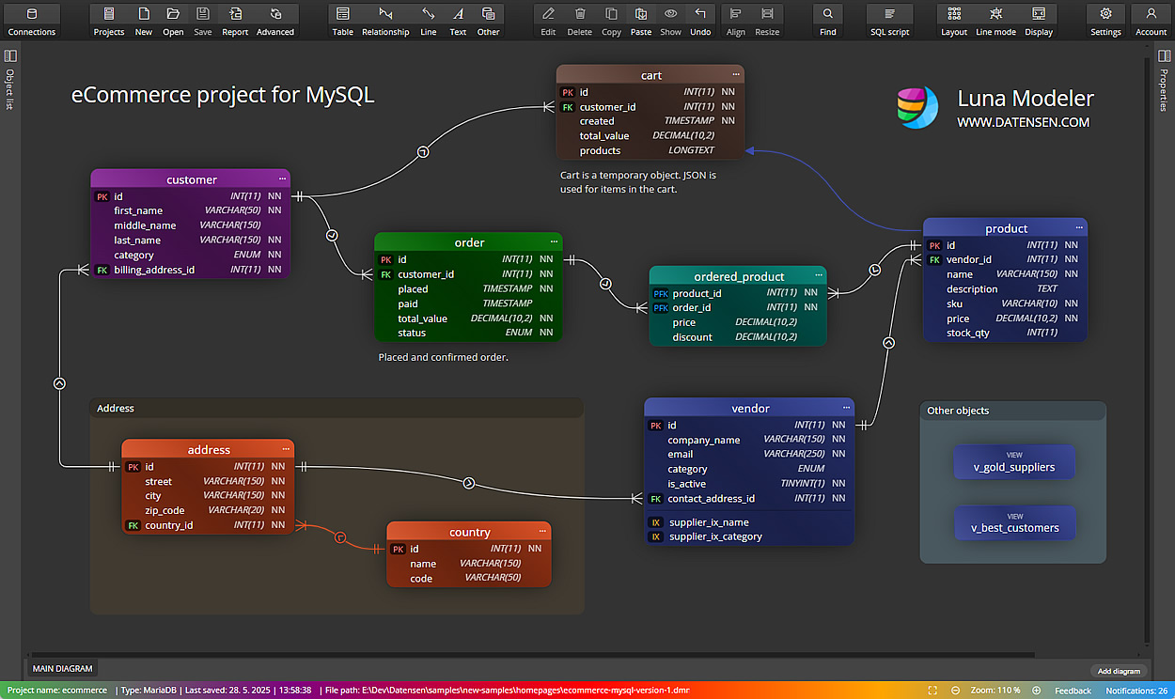The width and height of the screenshot is (1175, 699).
Task: Open the Projects list
Action: click(x=109, y=21)
